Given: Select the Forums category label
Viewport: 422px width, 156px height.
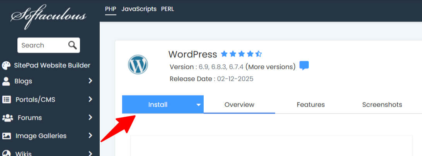Looking at the screenshot, I should pyautogui.click(x=30, y=117).
